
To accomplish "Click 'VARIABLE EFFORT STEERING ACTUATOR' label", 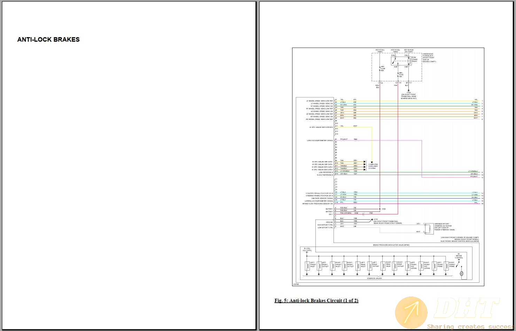I will [444, 227].
